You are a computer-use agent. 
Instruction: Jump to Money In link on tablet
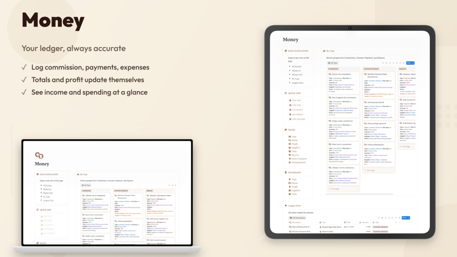click(296, 71)
